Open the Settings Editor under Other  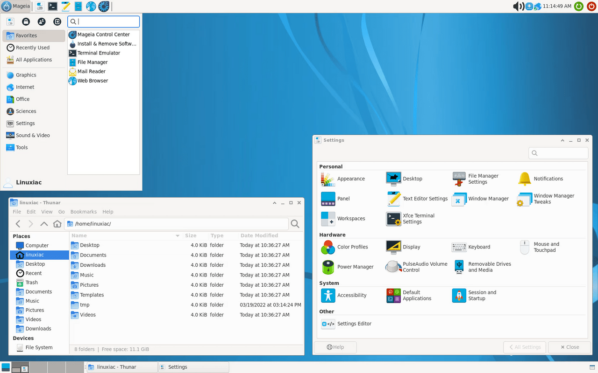click(x=355, y=324)
